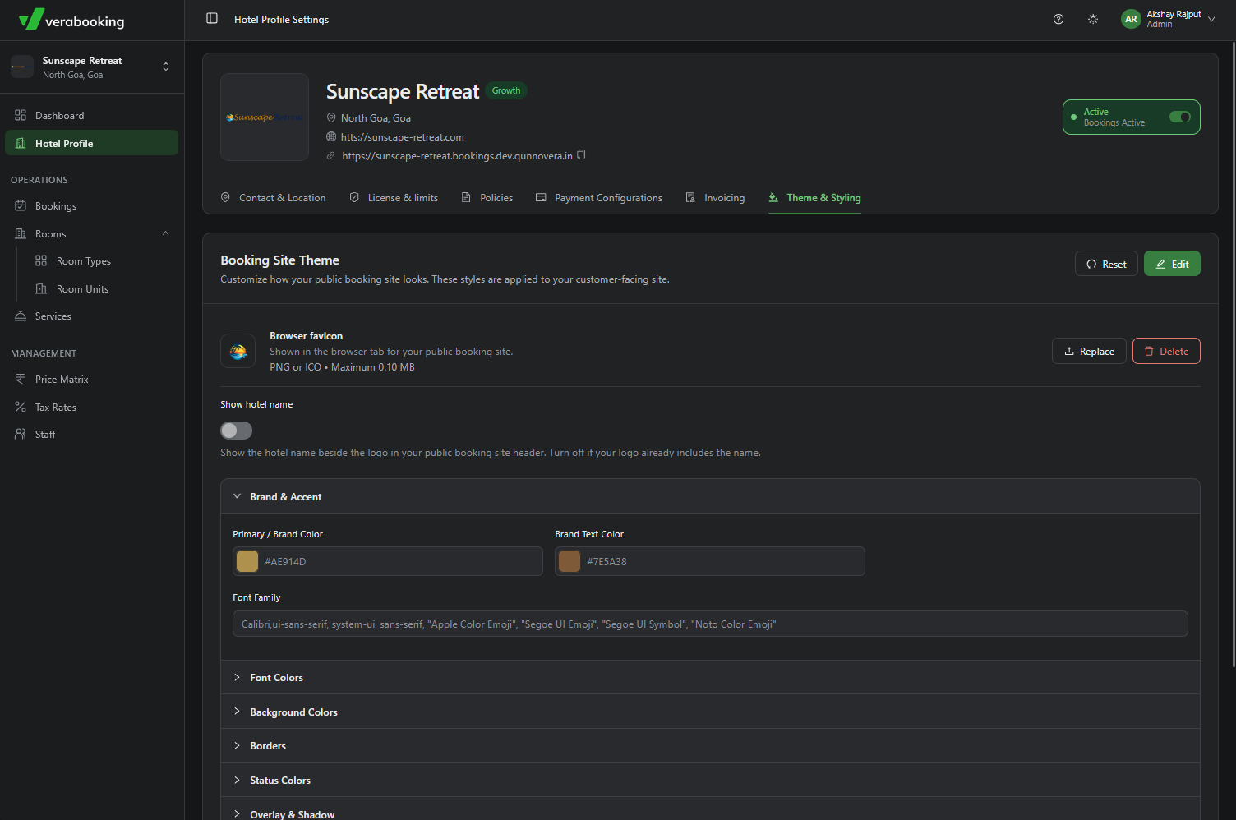Click the document icon on Policies tab
Screen dimensions: 1236x820
click(466, 197)
